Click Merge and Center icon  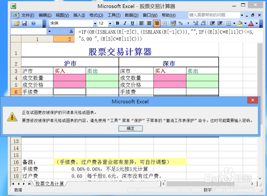pyautogui.click(x=164, y=23)
